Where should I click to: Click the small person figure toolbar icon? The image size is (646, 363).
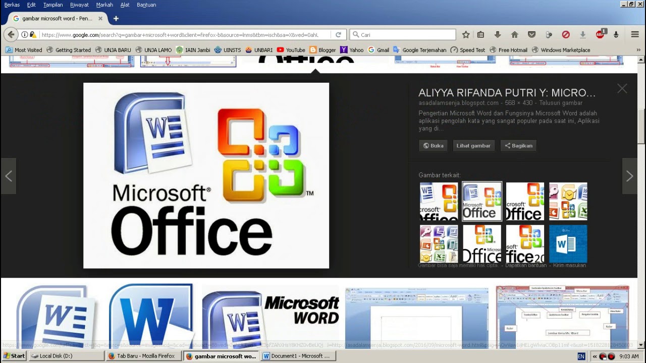[616, 35]
